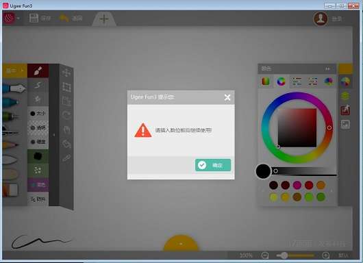Click the black current color circle
Screen dimensions: 363x263
263,171
